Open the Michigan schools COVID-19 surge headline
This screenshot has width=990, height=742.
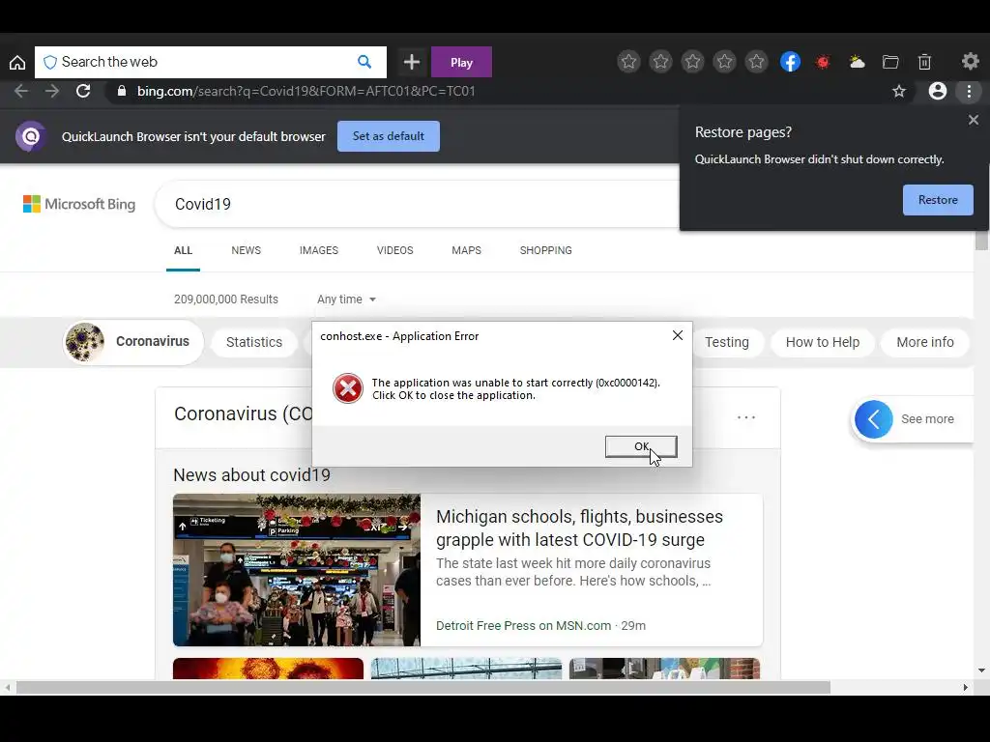[580, 528]
